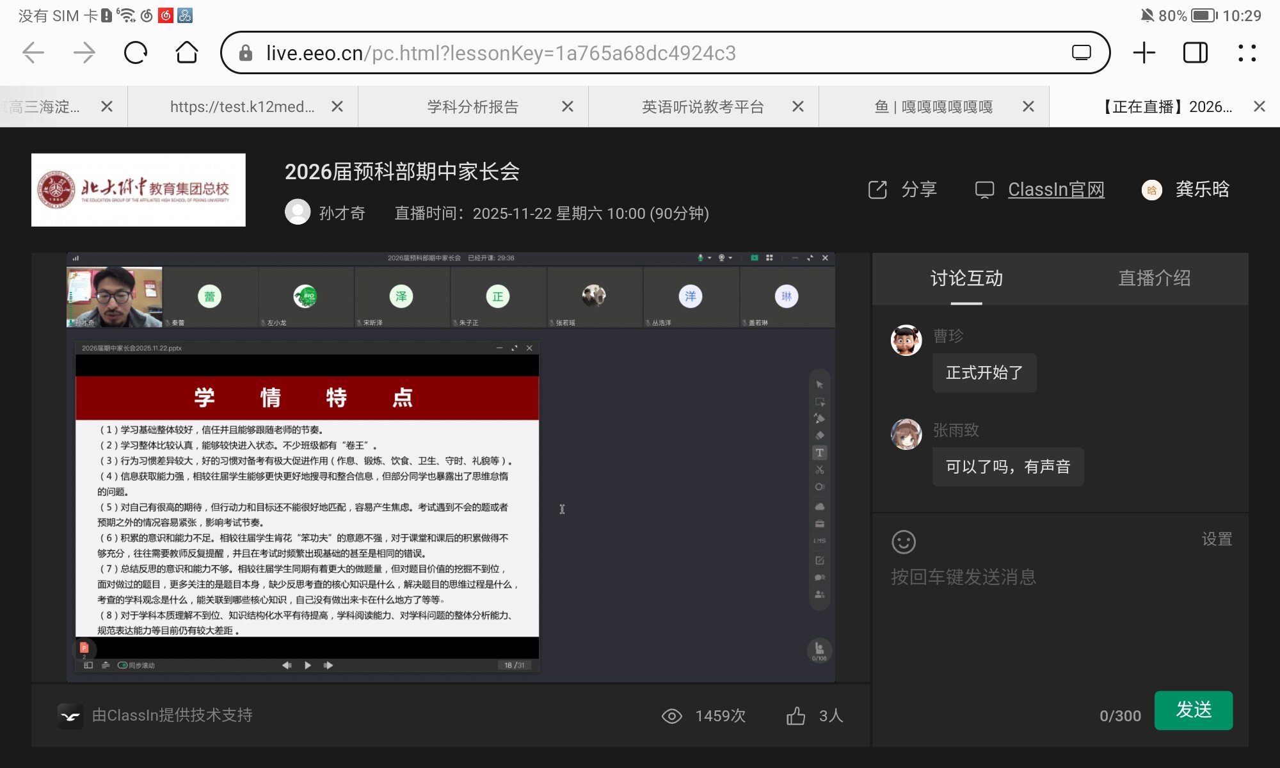Screen dimensions: 1280x768
Task: Toggle the desktop-mode icon in address bar
Action: (1081, 52)
